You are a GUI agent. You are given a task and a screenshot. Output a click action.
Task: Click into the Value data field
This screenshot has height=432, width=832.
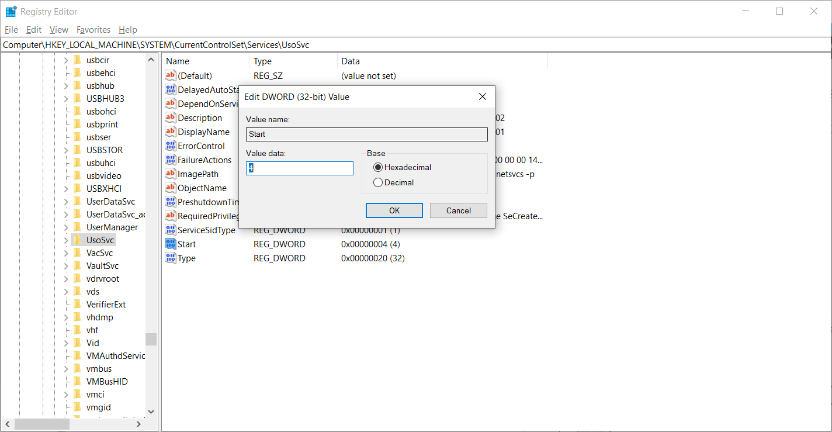300,168
